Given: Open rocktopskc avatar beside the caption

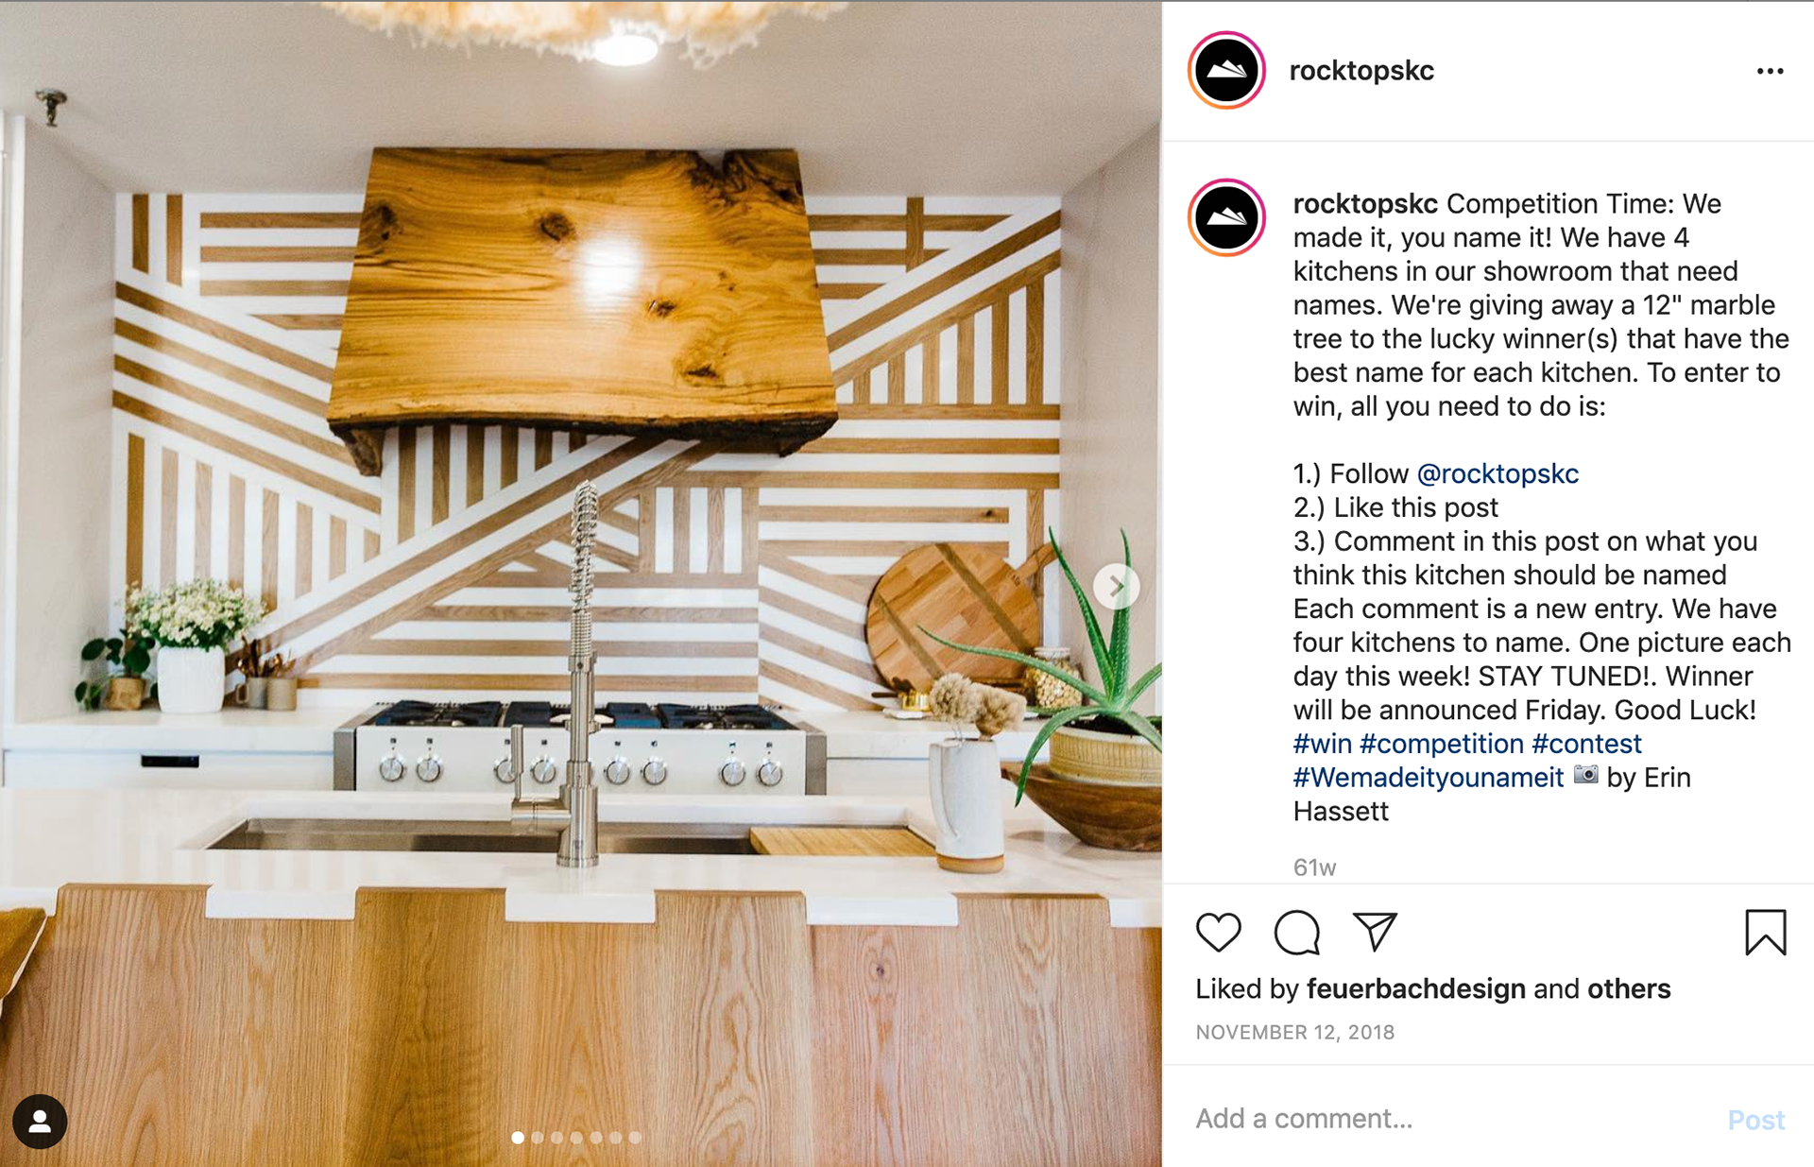Looking at the screenshot, I should point(1226,217).
